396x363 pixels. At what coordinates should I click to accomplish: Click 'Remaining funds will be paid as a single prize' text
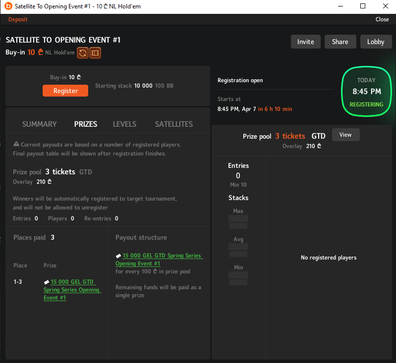click(x=158, y=291)
